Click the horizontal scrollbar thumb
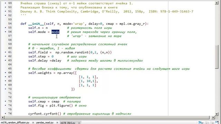221x124 pixels. coord(107,117)
